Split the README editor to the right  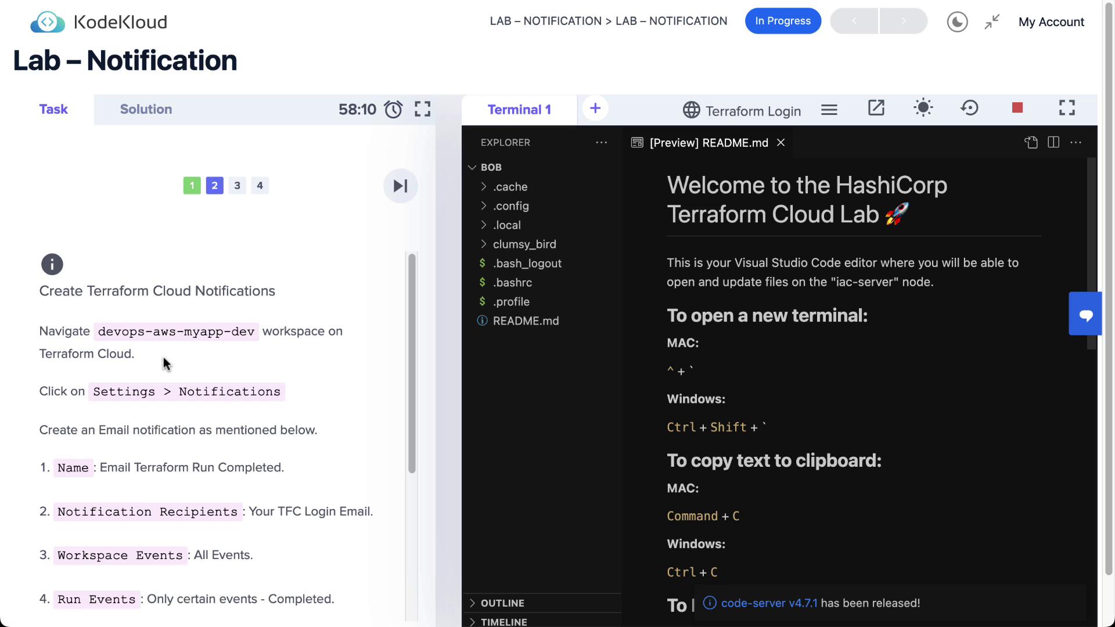click(x=1053, y=142)
